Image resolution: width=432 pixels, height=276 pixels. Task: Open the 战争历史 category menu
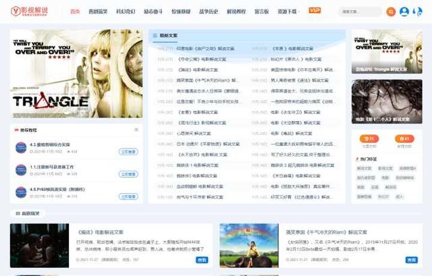pos(209,11)
